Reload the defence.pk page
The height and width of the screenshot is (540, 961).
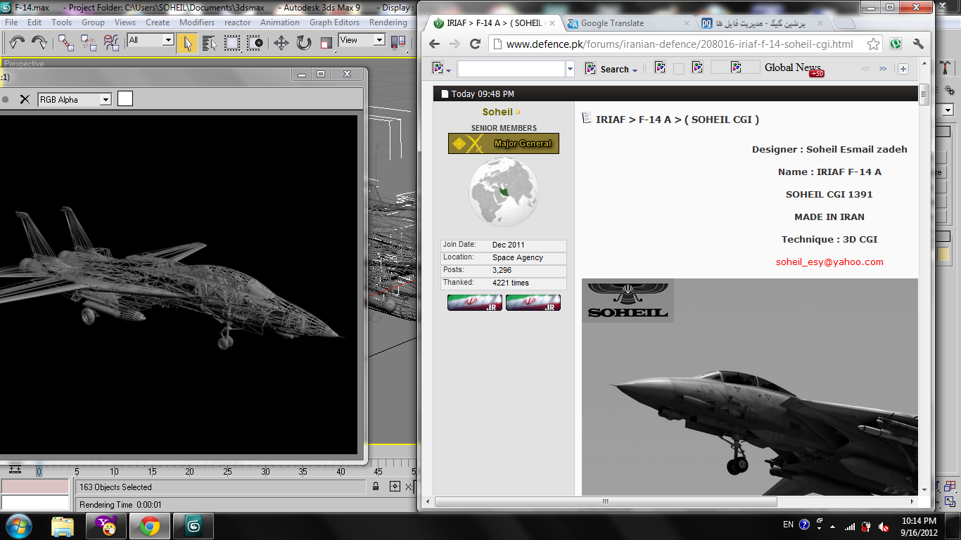476,44
